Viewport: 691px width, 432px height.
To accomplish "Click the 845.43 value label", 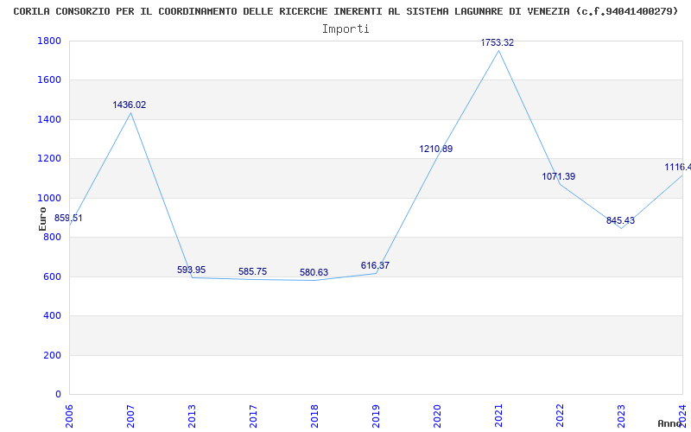I will (x=620, y=220).
